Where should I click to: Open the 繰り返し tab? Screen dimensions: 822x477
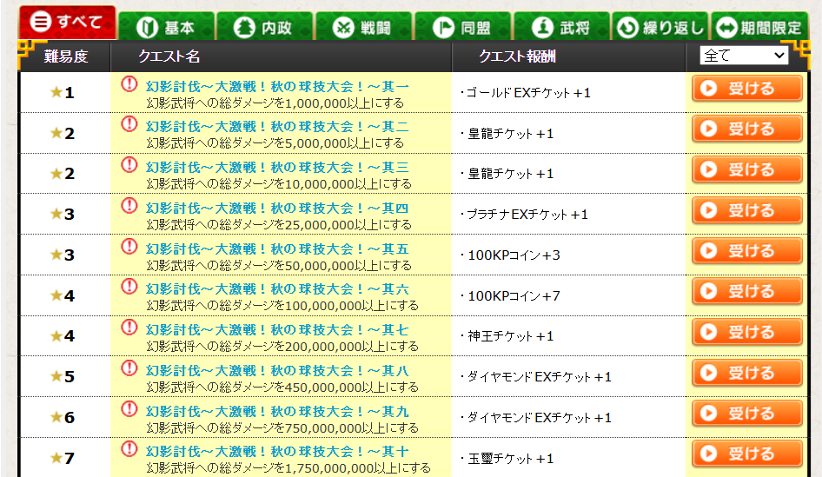pyautogui.click(x=660, y=27)
